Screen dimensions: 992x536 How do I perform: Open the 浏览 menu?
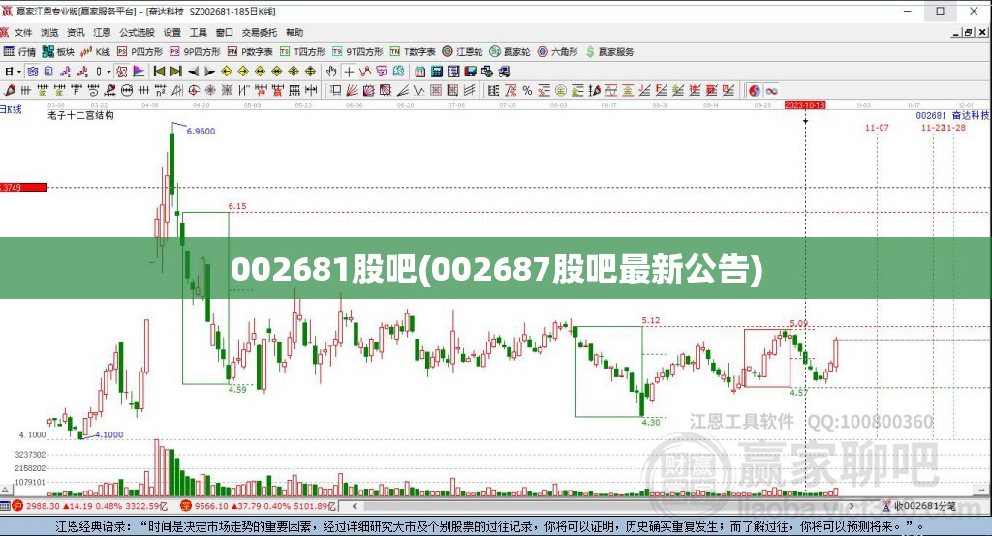tap(49, 32)
